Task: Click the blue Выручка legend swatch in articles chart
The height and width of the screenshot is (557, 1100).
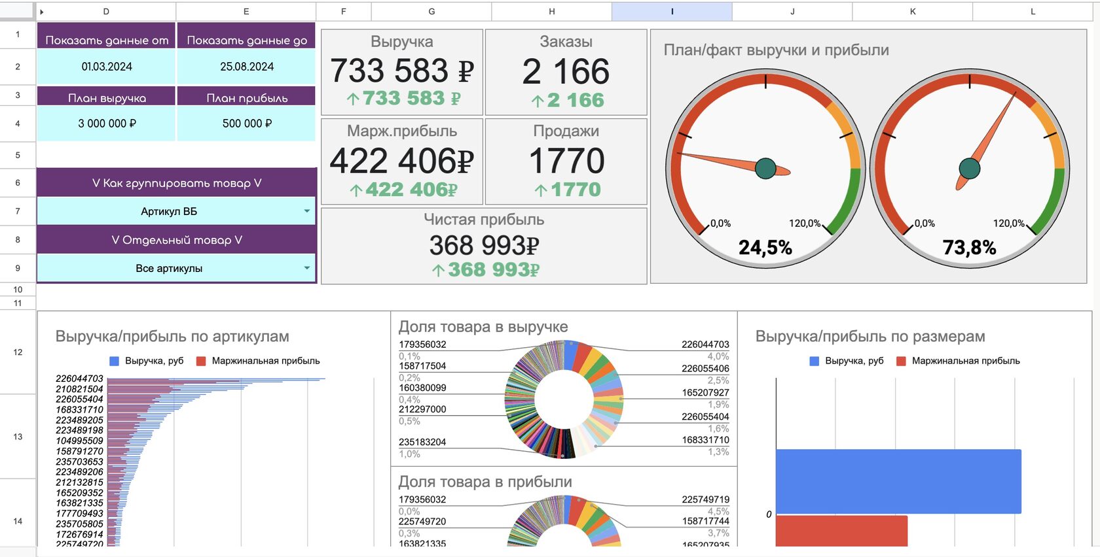Action: coord(114,361)
